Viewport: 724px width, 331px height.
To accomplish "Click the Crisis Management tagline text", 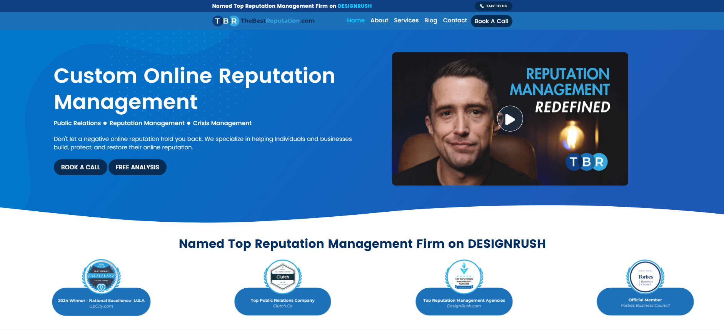I will (x=222, y=123).
